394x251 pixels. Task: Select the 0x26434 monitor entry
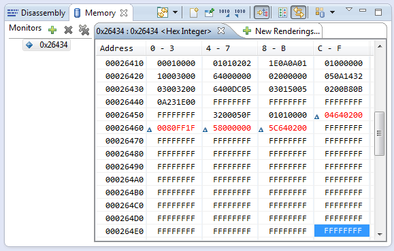pyautogui.click(x=47, y=45)
